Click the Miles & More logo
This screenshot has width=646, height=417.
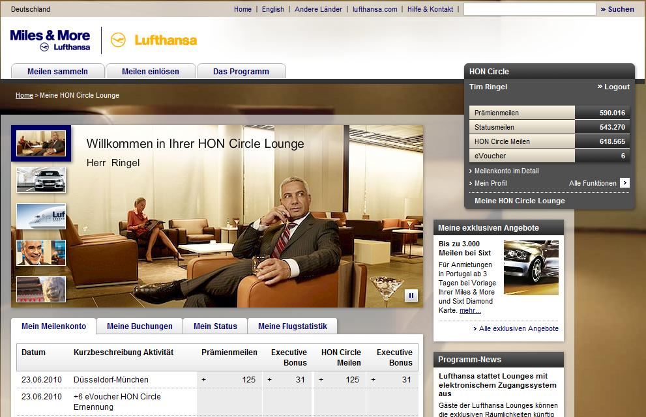point(50,40)
